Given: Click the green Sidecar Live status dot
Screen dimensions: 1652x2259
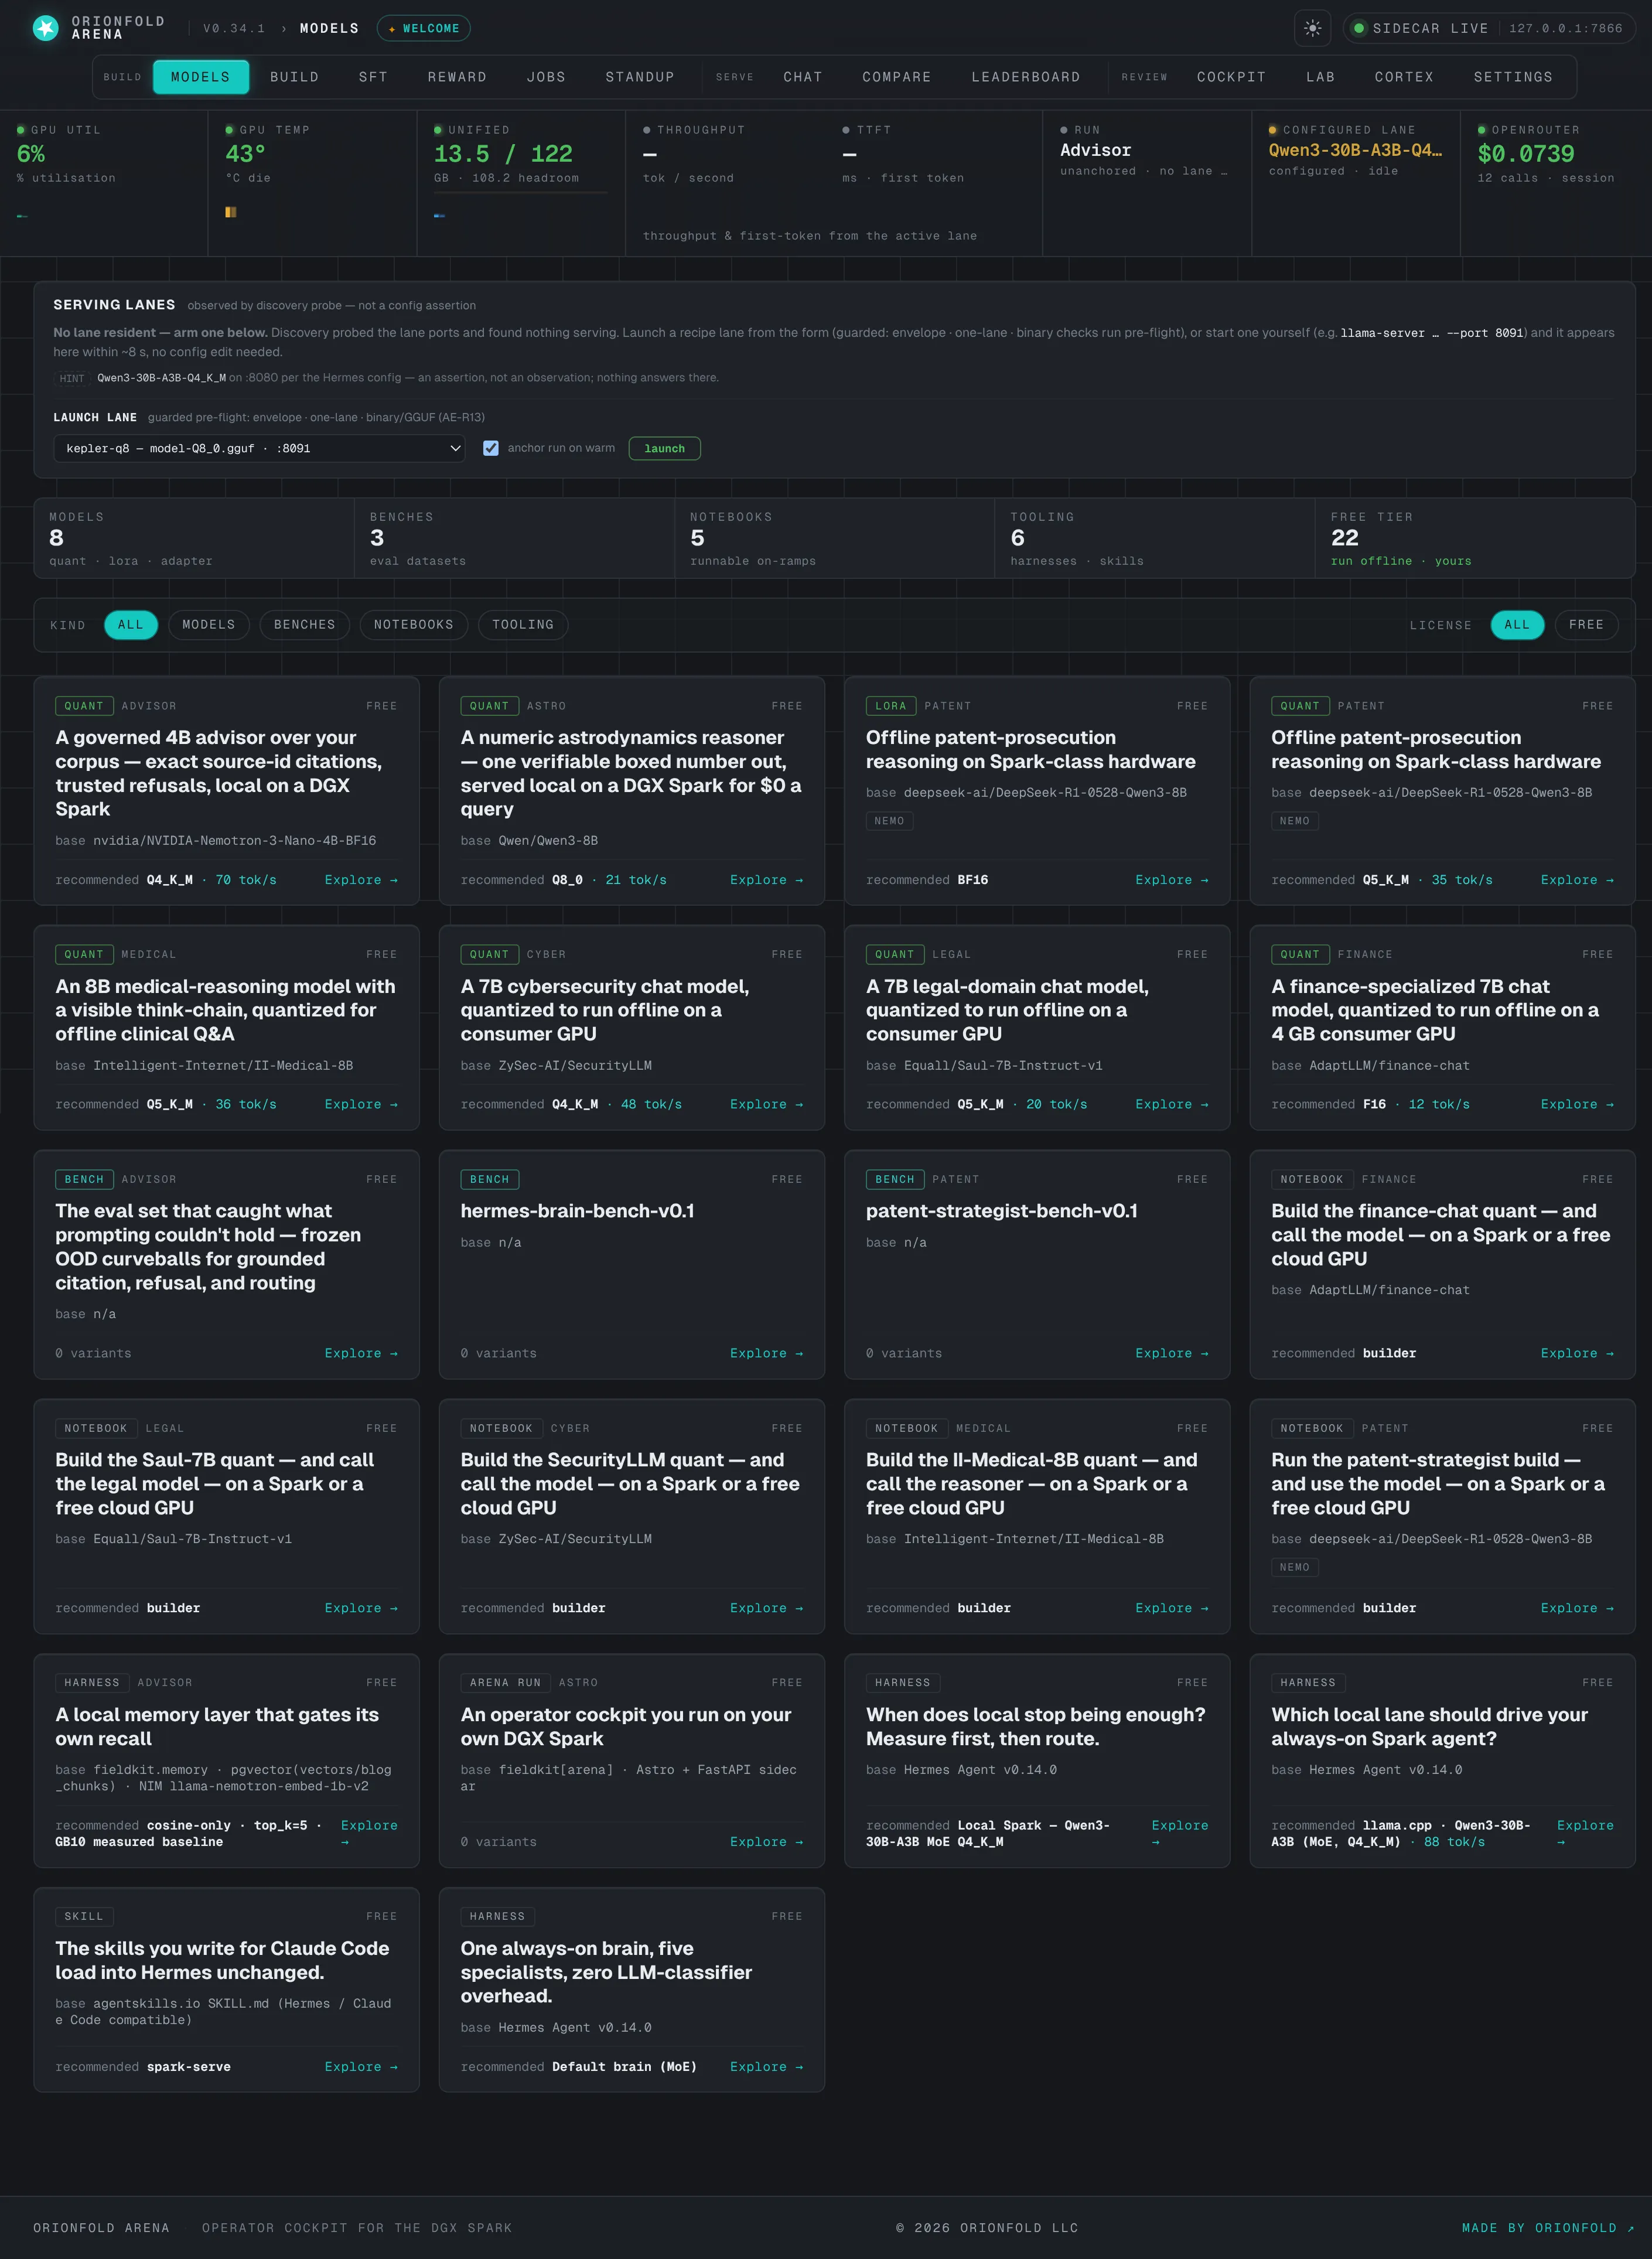Looking at the screenshot, I should (x=1358, y=28).
